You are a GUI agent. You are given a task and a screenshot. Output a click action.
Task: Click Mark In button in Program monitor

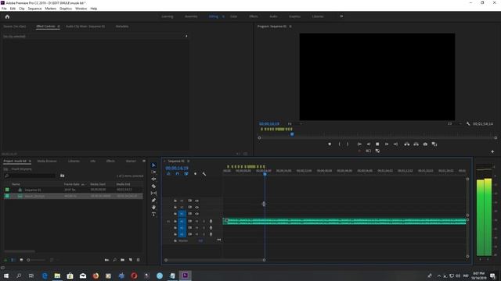click(339, 144)
